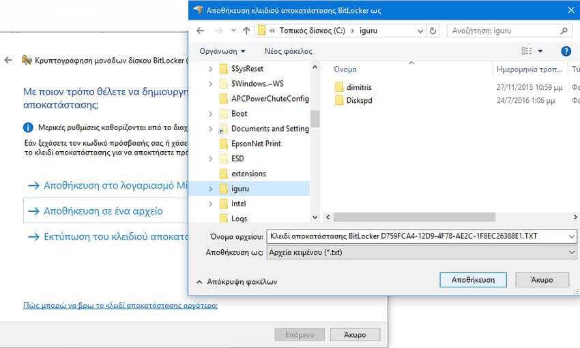The image size is (580, 348).
Task: Select the Diskspd folder
Action: [353, 100]
